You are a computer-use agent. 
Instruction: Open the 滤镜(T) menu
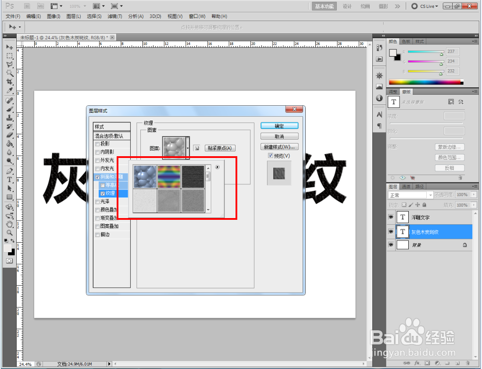[114, 16]
